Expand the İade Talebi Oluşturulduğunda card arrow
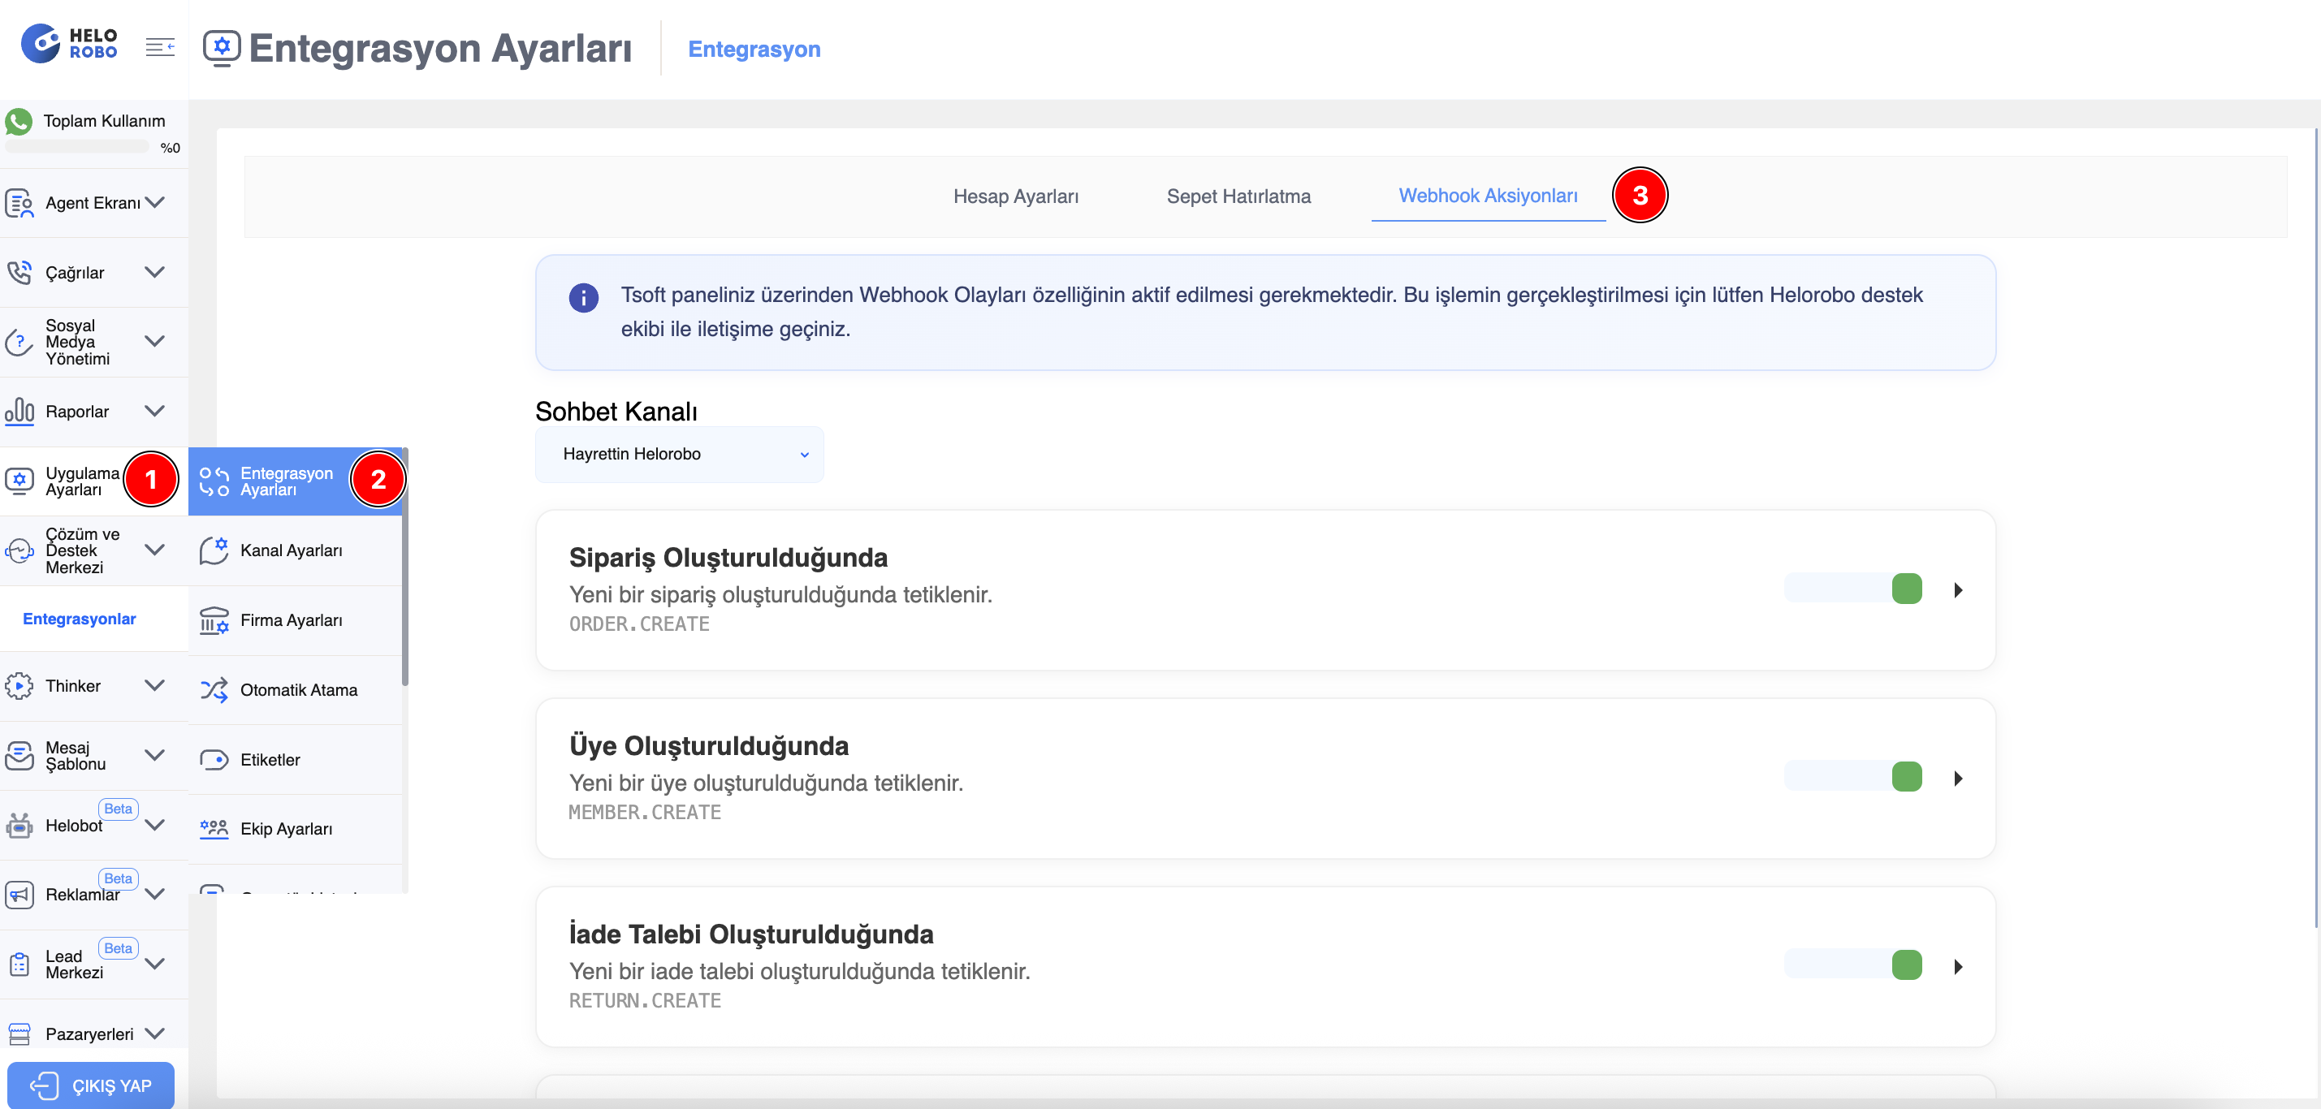This screenshot has width=2321, height=1109. pyautogui.click(x=1957, y=967)
